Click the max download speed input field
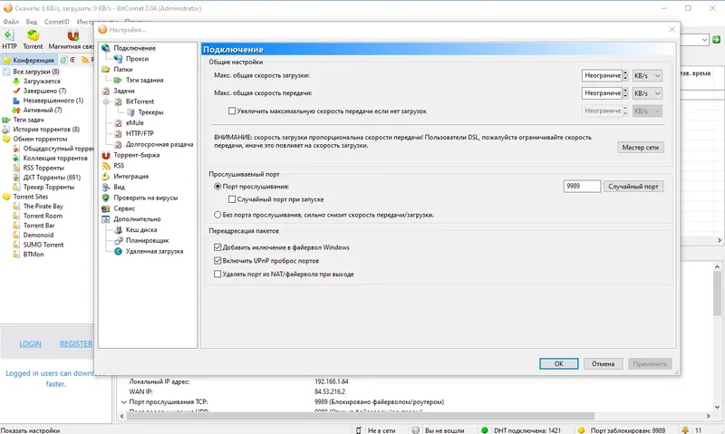This screenshot has width=725, height=434. (x=602, y=75)
